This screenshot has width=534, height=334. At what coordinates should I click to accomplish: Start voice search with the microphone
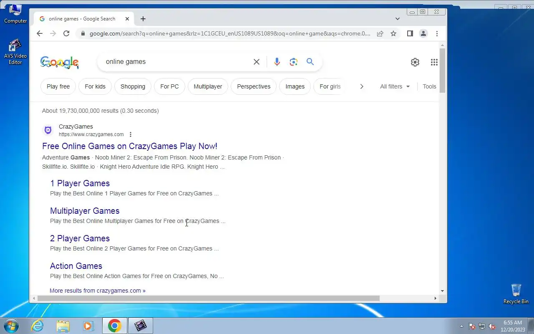tap(277, 62)
